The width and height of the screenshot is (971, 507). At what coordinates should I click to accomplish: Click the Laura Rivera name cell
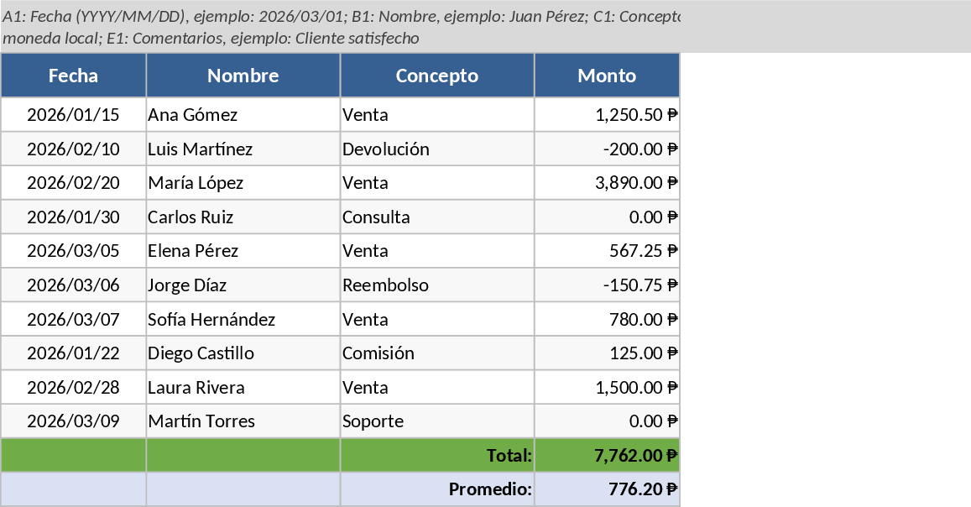(x=243, y=388)
